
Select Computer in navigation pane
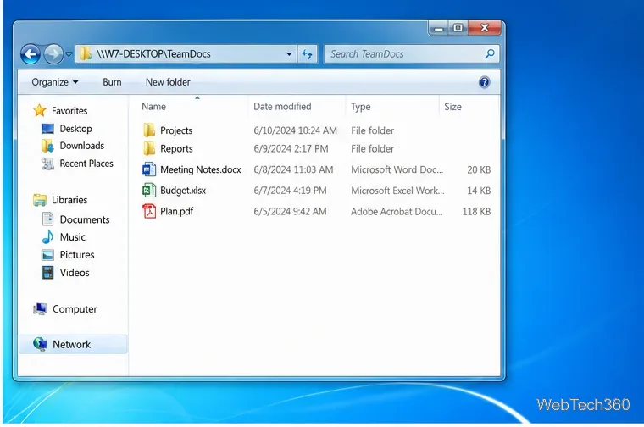tap(75, 309)
